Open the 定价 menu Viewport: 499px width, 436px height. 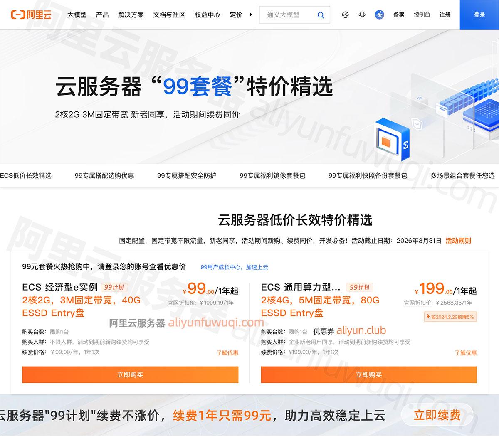[236, 15]
